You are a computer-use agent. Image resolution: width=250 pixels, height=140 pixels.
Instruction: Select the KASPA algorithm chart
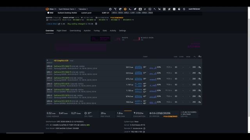coord(121,39)
